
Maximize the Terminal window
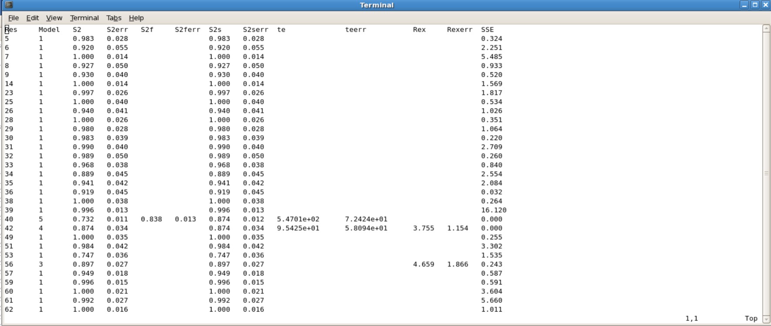click(755, 5)
